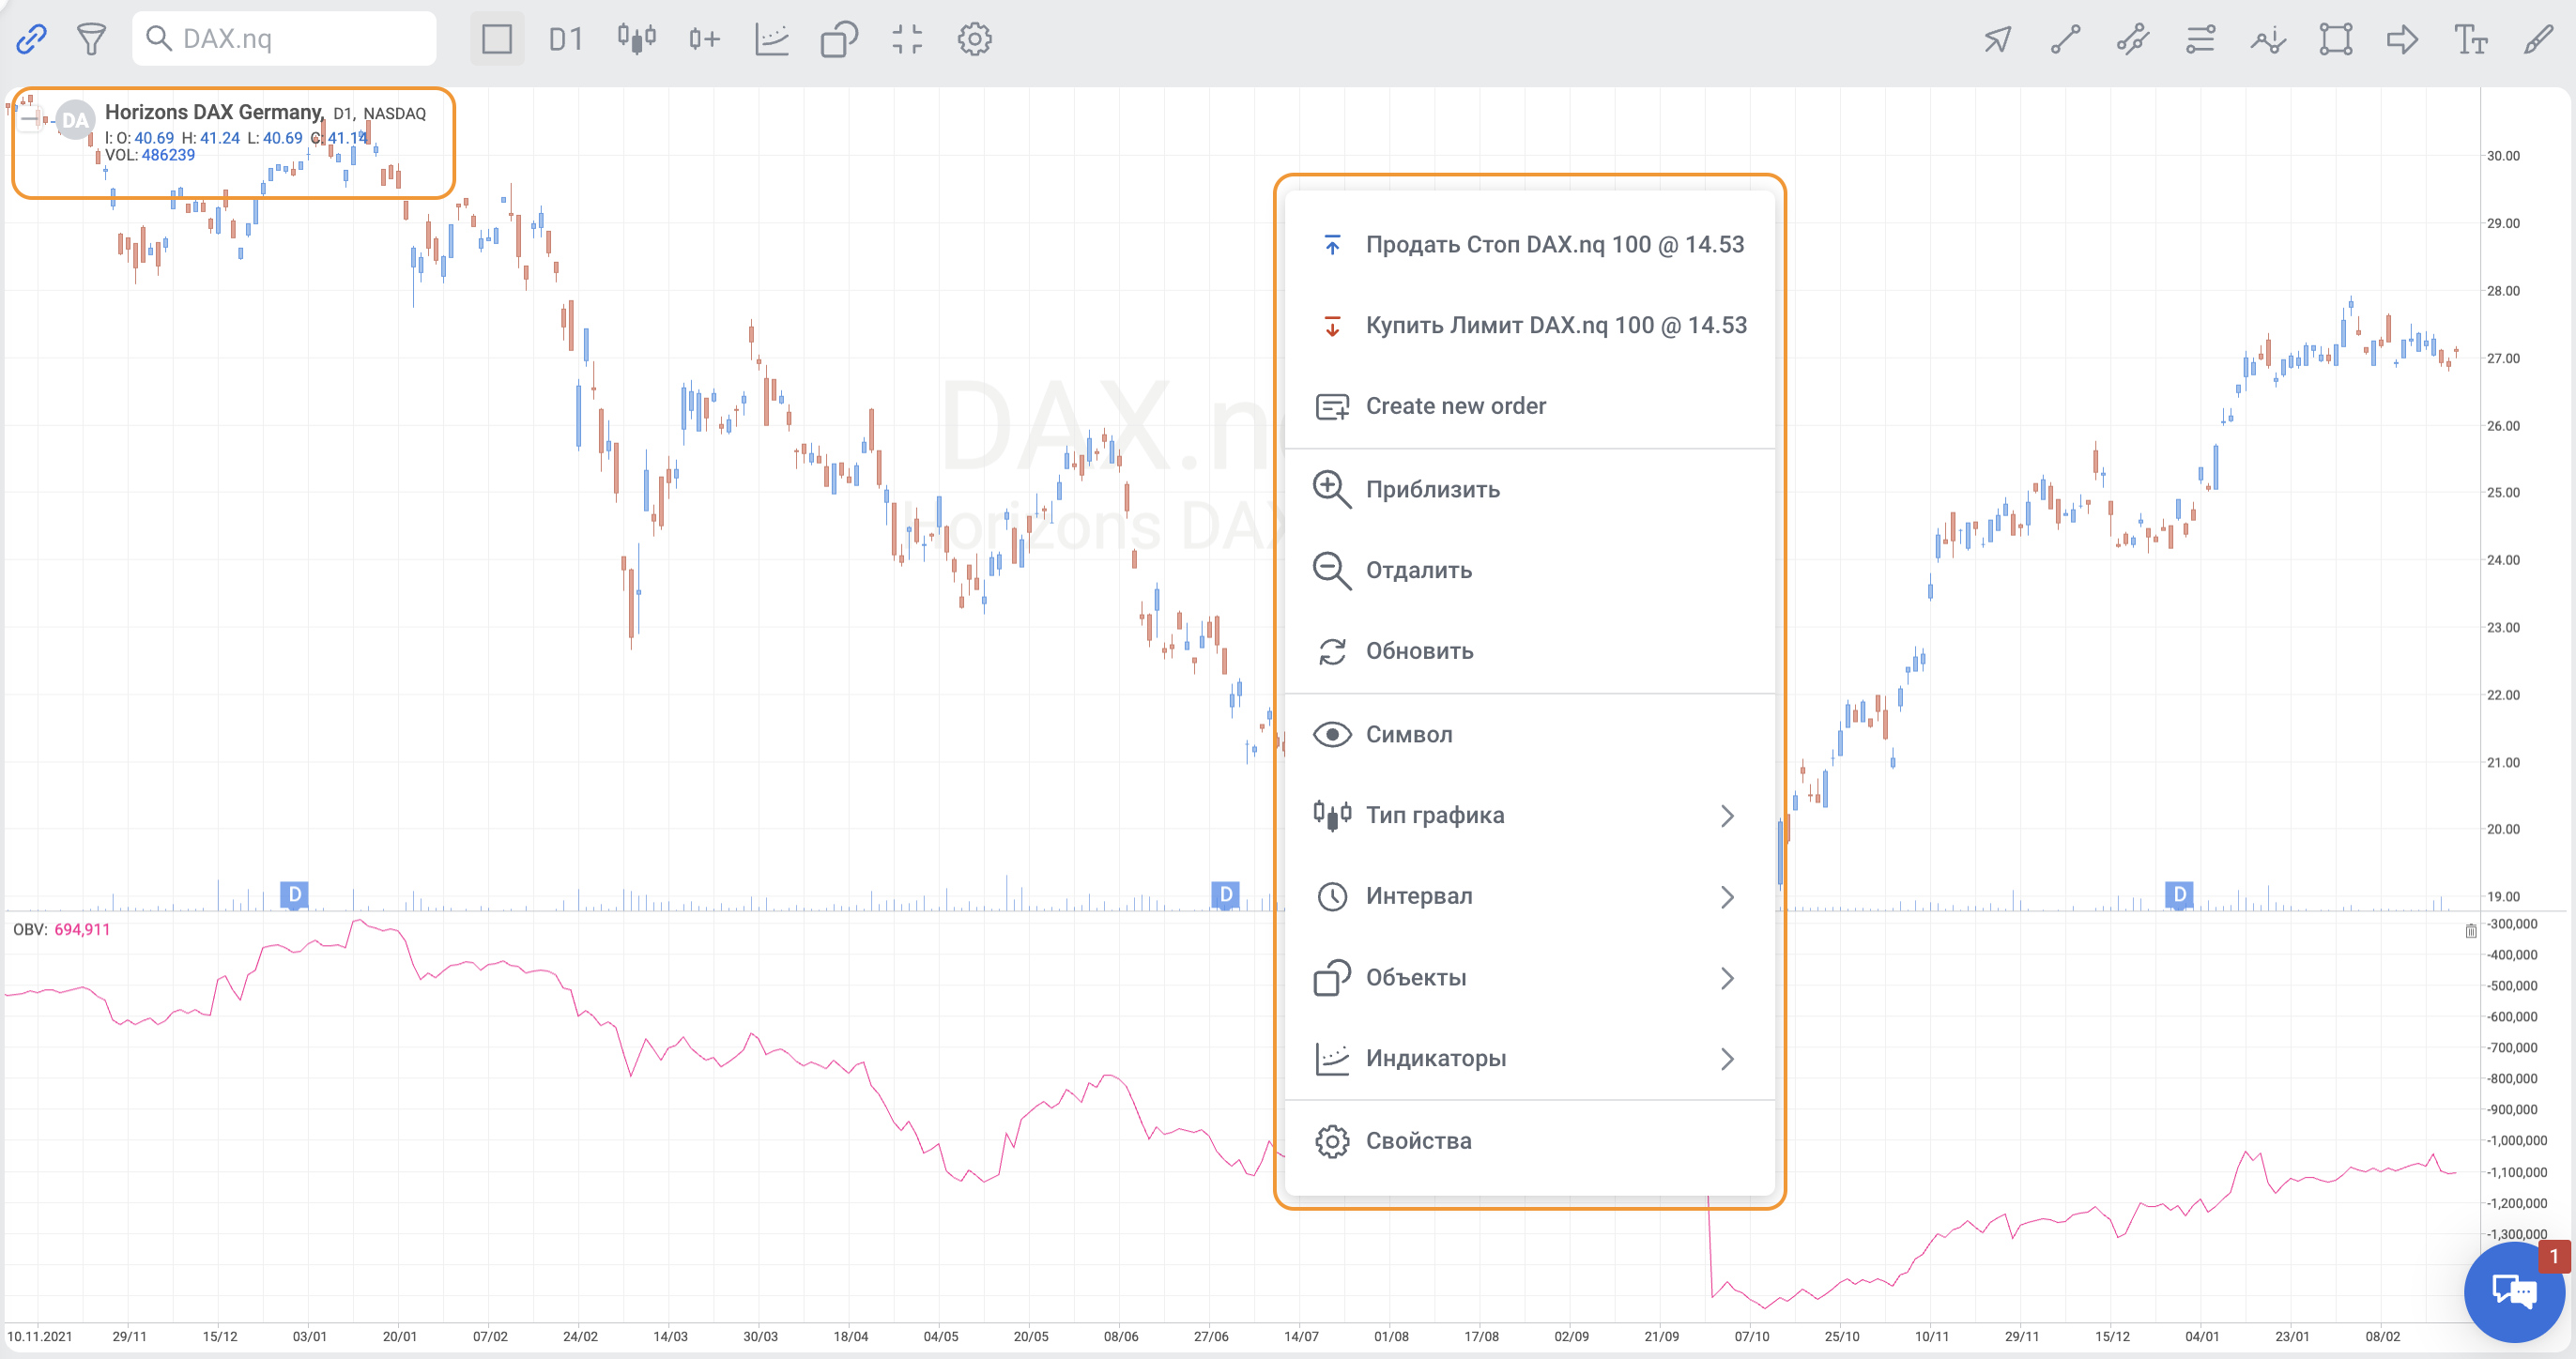Open the candlestick chart type toolbar icon

636,39
